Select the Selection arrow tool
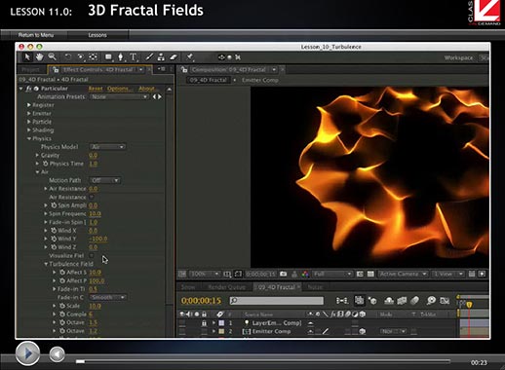 coord(27,57)
